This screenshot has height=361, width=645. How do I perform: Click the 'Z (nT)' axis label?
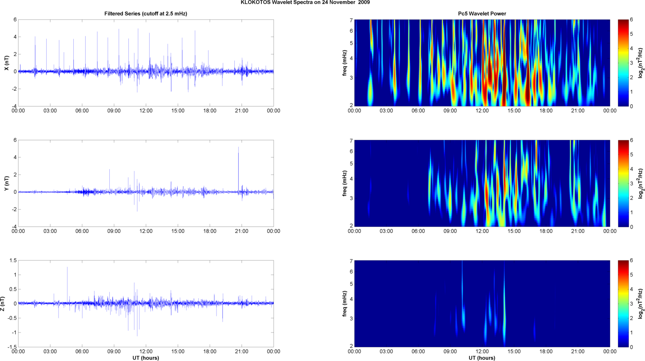3,304
